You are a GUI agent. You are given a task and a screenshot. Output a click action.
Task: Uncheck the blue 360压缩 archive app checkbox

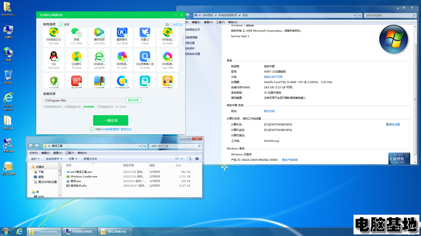click(x=103, y=85)
